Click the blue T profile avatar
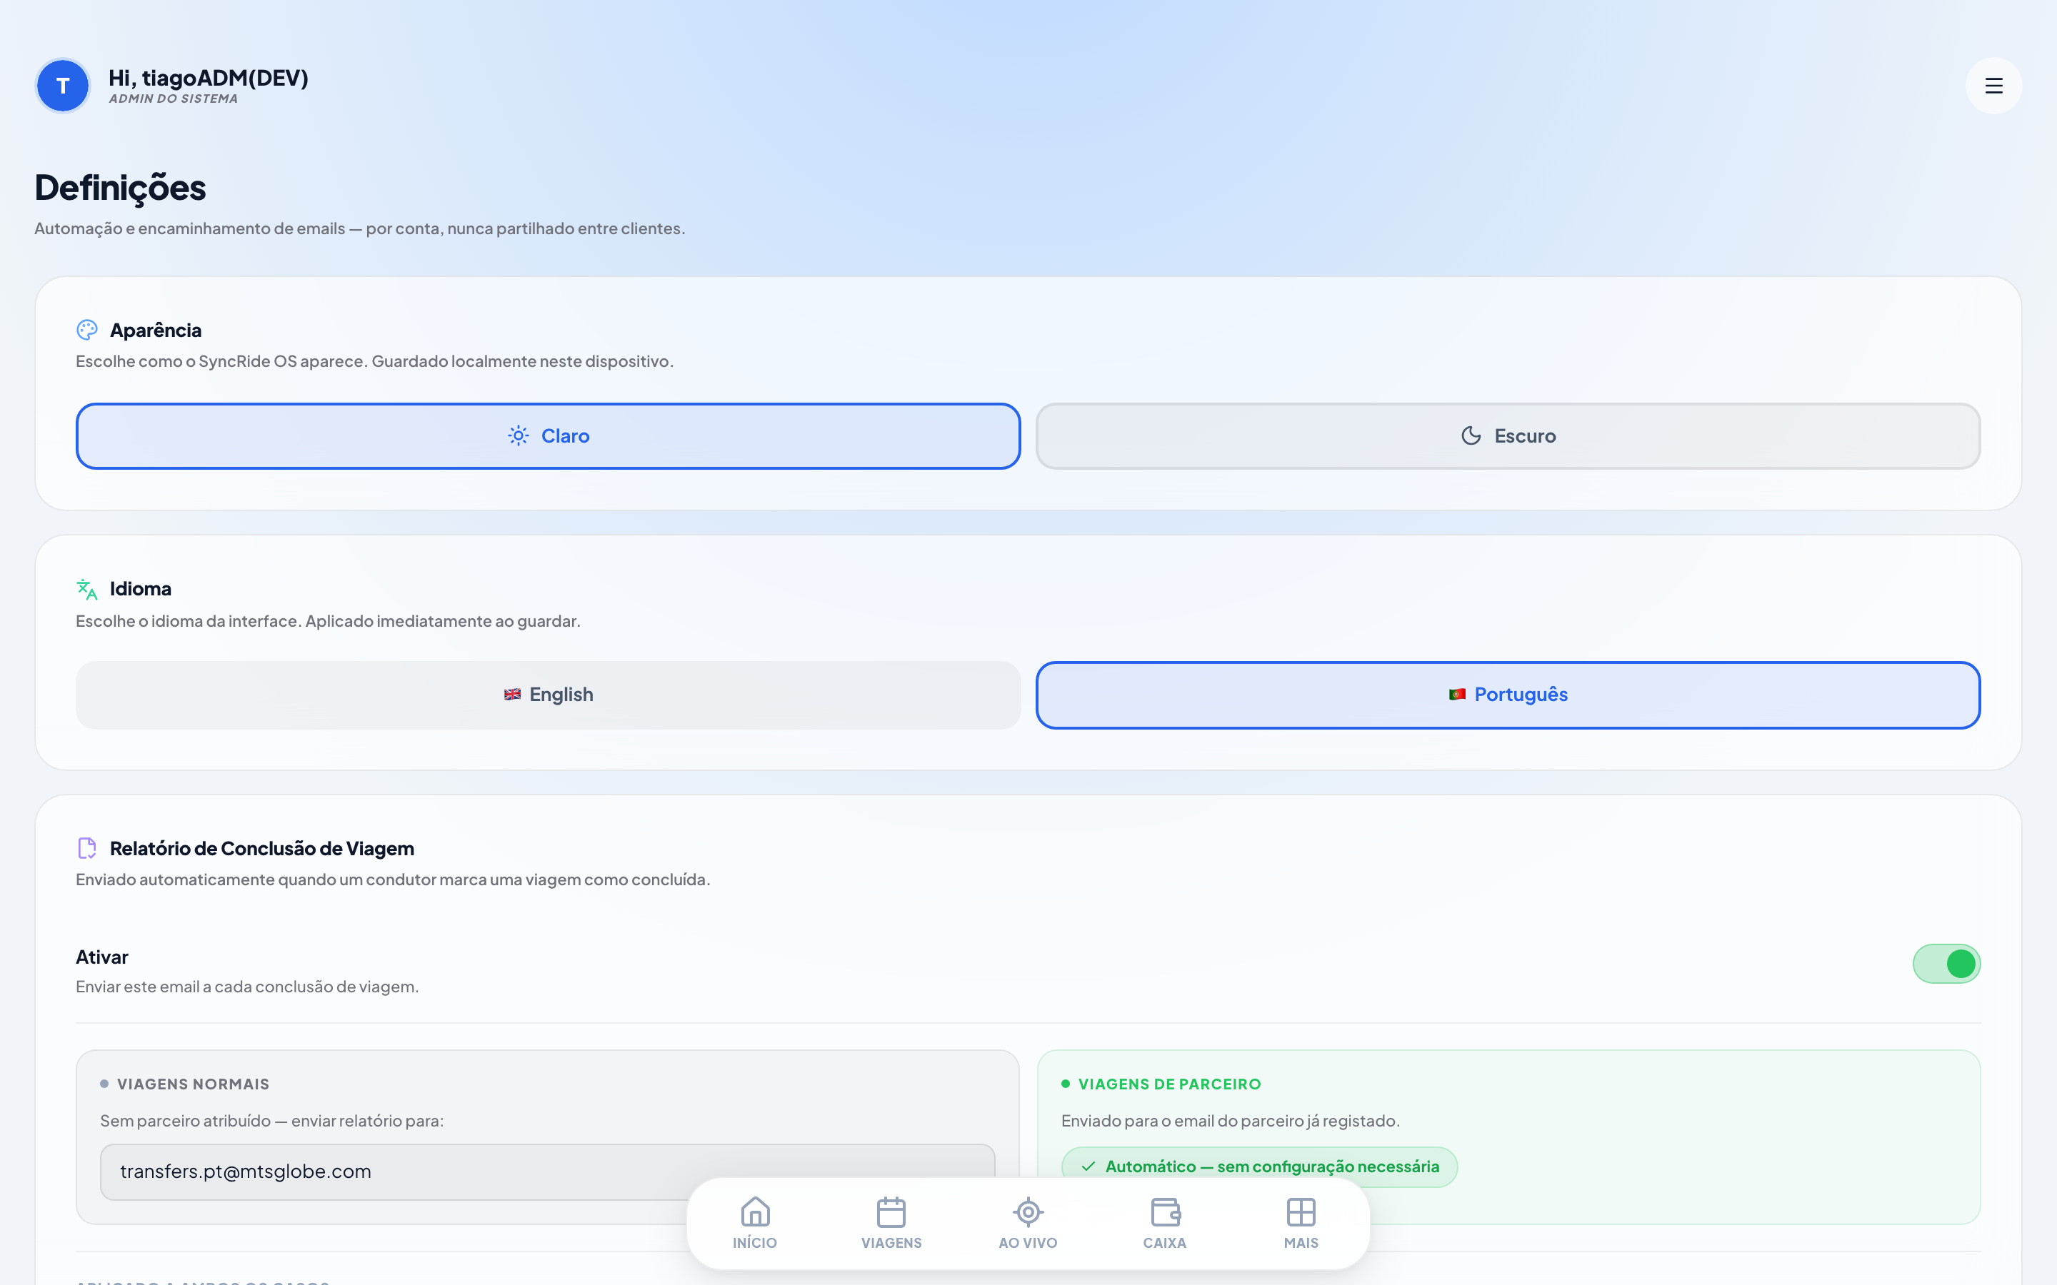 click(62, 86)
